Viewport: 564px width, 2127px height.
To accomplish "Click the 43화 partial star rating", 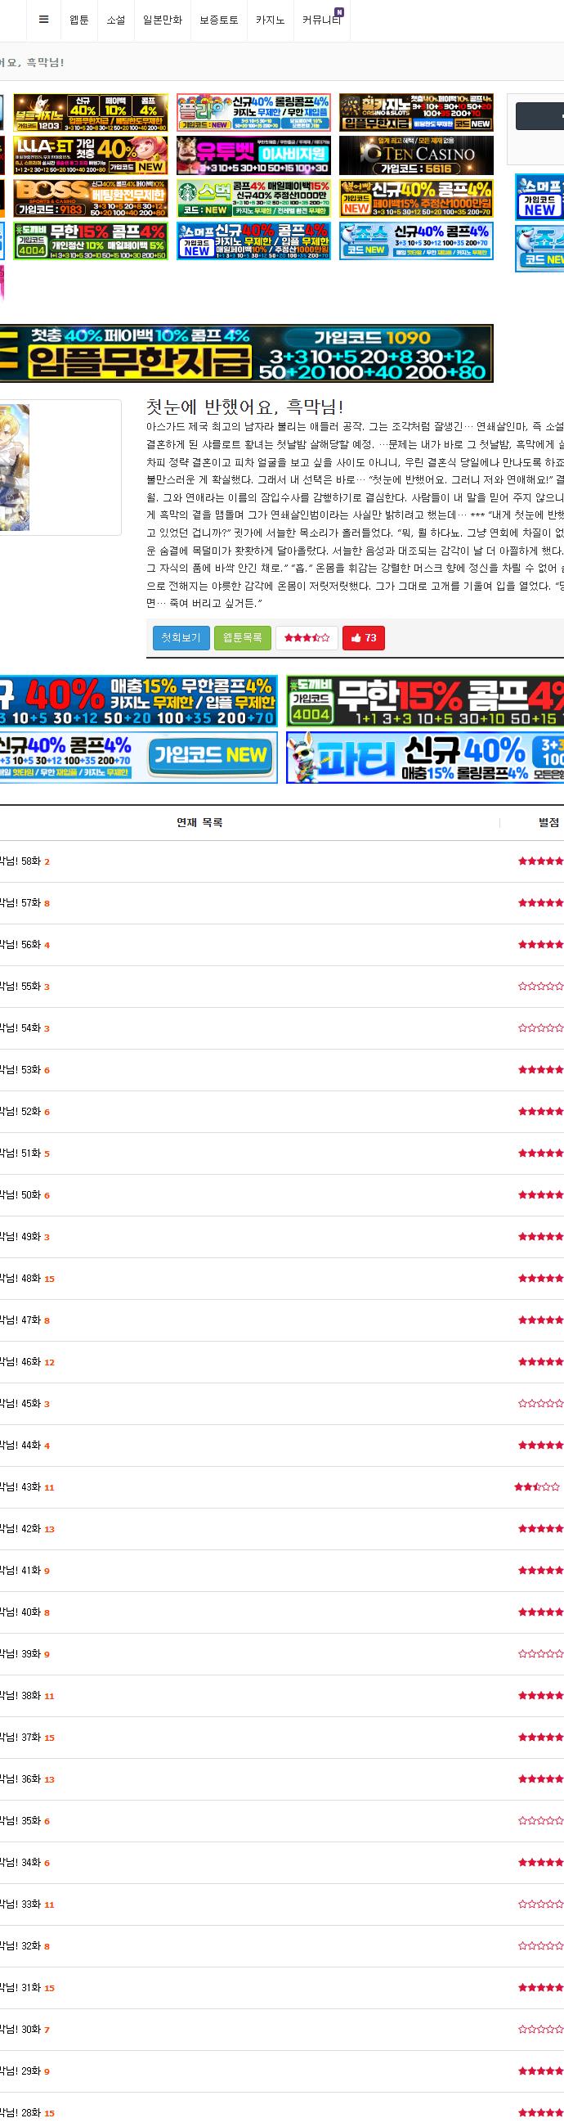I will 537,1487.
